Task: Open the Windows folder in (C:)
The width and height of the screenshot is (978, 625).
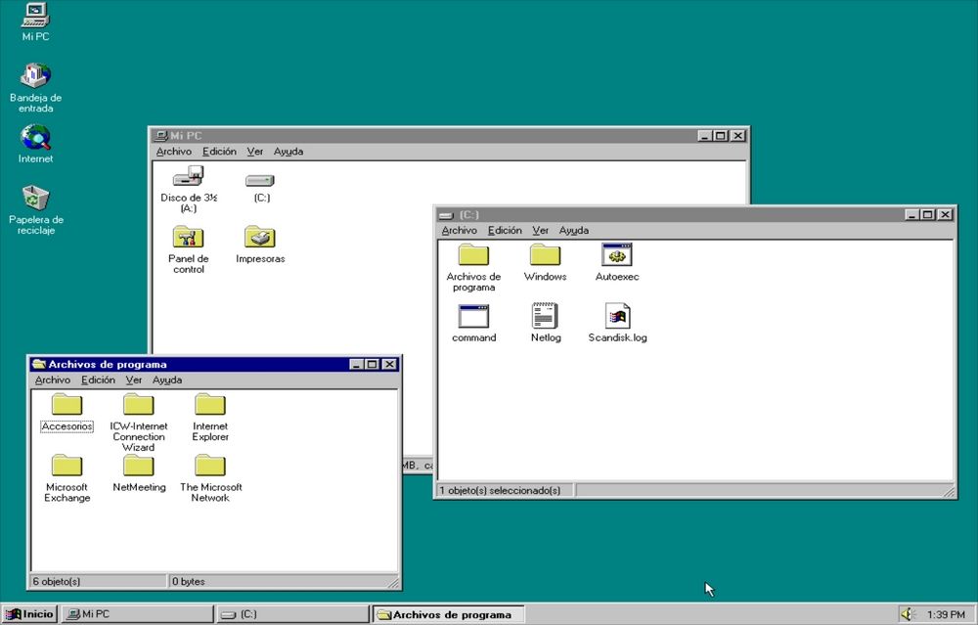Action: [545, 256]
